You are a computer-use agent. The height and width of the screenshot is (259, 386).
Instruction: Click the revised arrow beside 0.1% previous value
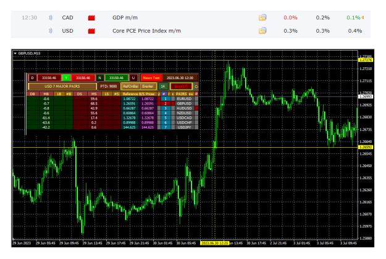coord(363,18)
